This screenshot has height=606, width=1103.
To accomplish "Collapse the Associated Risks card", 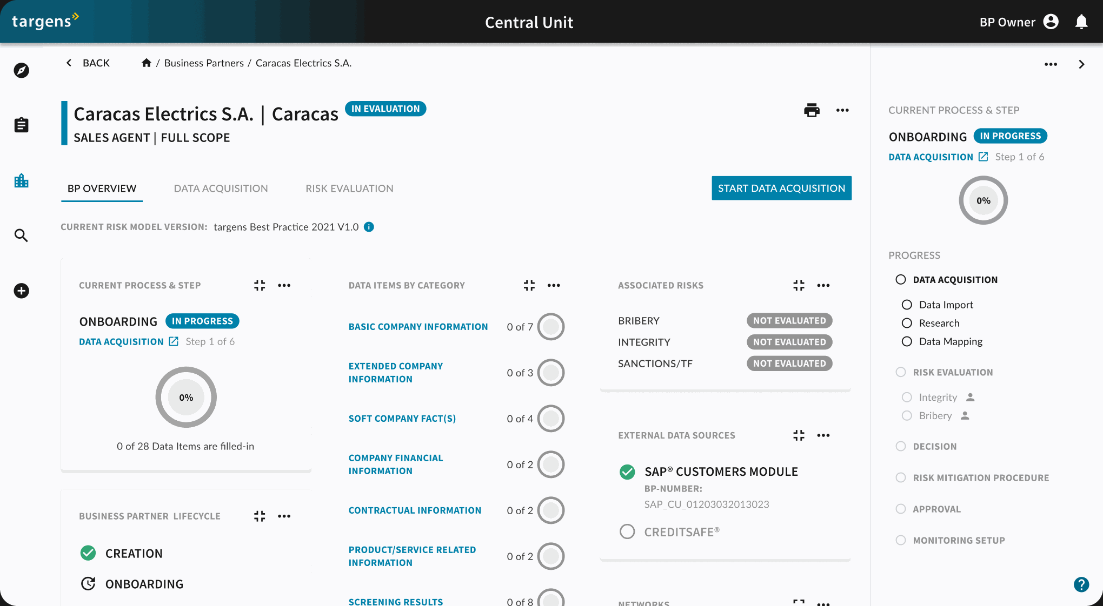I will (x=799, y=285).
